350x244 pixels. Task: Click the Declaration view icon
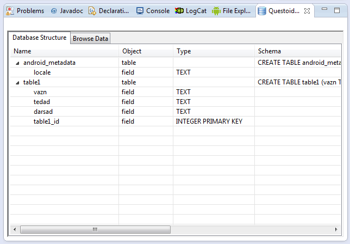pyautogui.click(x=92, y=11)
